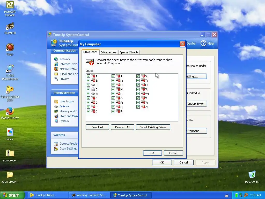
Task: Toggle the W: drive checkbox
Action: [x=138, y=94]
